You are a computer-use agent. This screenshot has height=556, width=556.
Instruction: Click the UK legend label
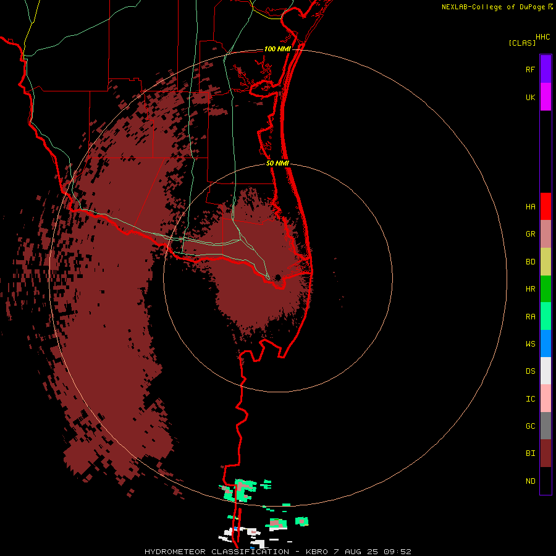(530, 98)
